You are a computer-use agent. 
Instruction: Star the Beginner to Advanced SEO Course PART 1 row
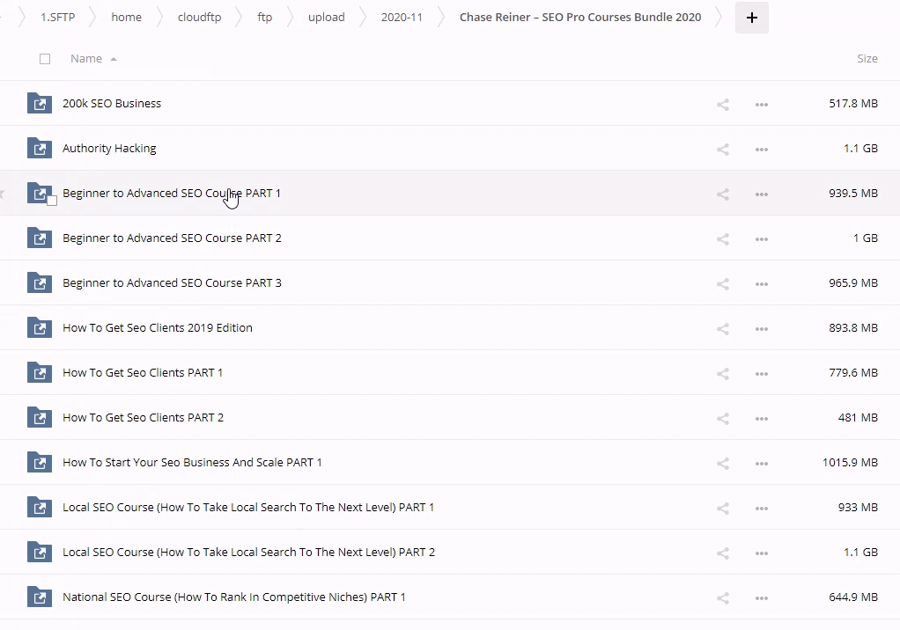[3, 194]
